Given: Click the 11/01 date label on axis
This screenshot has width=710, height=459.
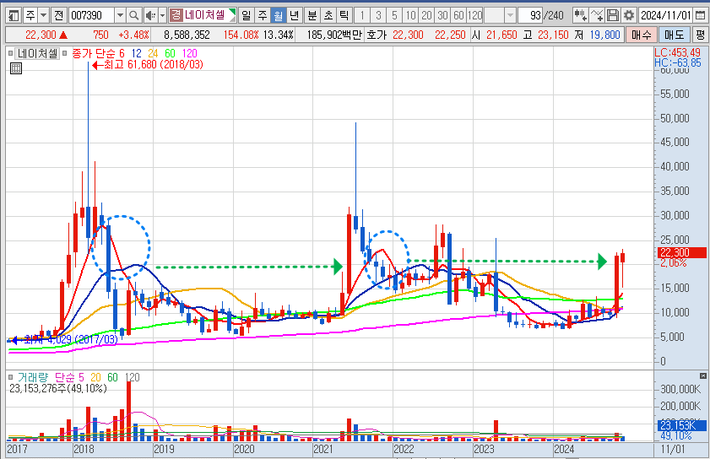Looking at the screenshot, I should [673, 449].
